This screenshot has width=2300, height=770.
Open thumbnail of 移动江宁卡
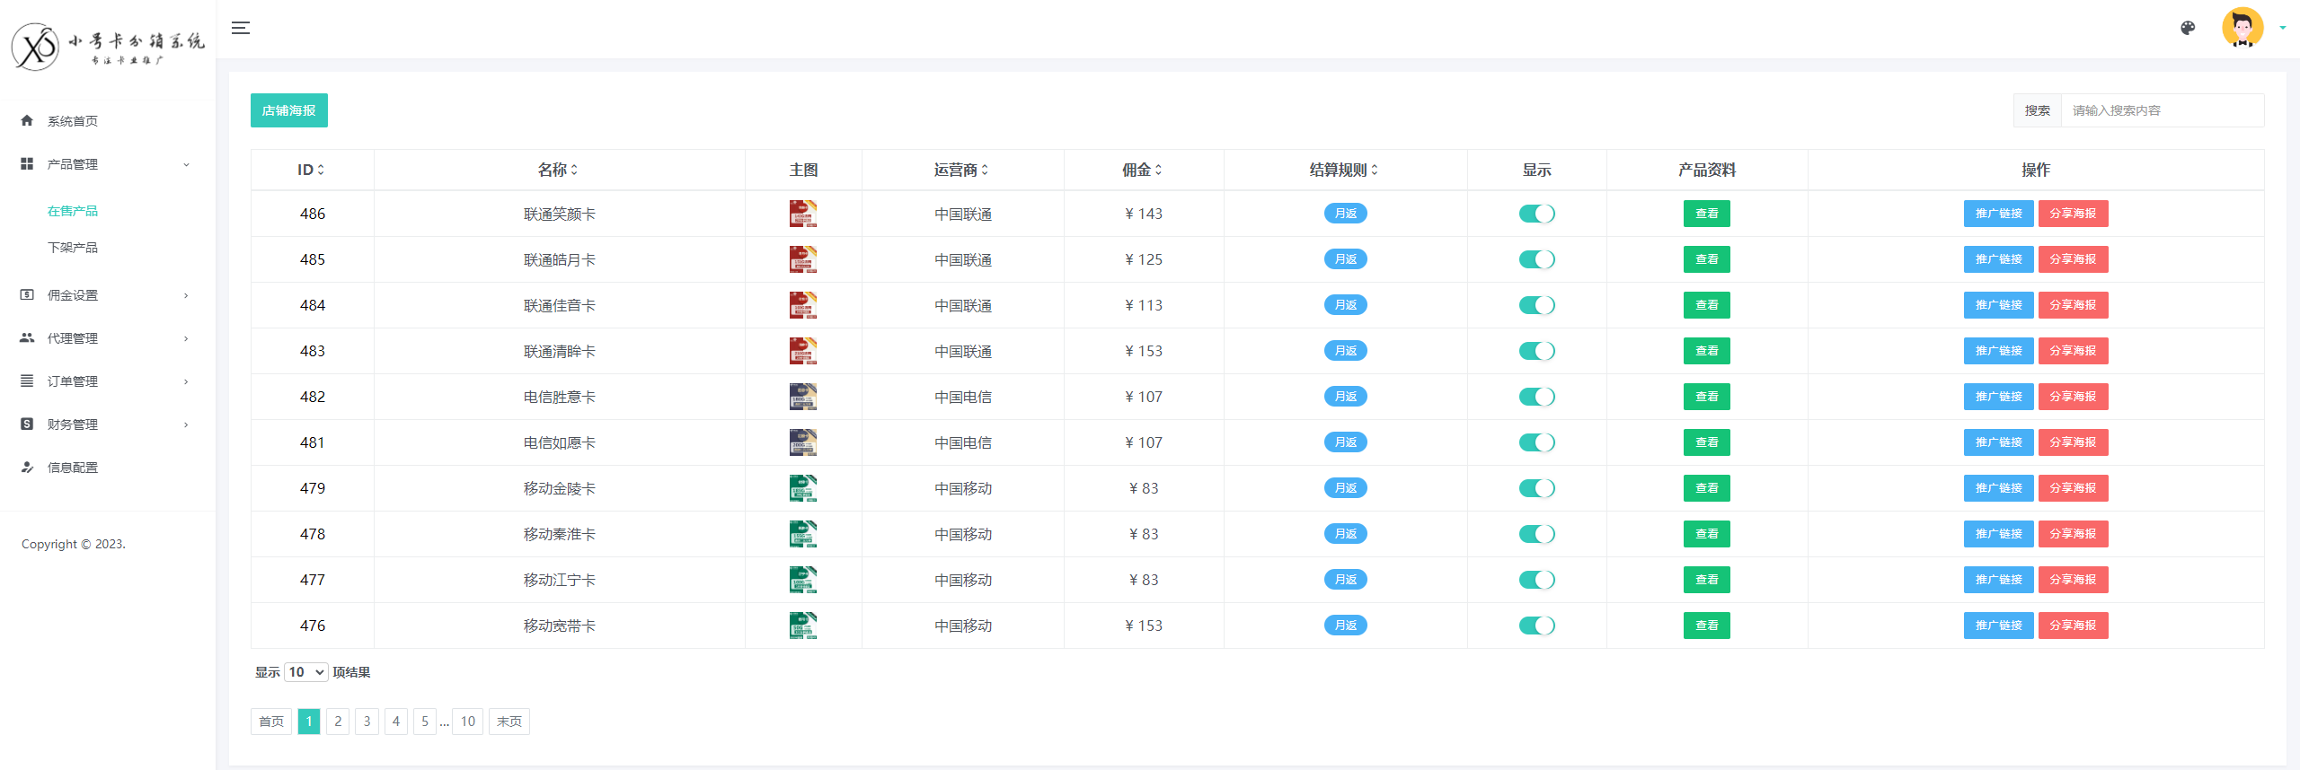803,580
